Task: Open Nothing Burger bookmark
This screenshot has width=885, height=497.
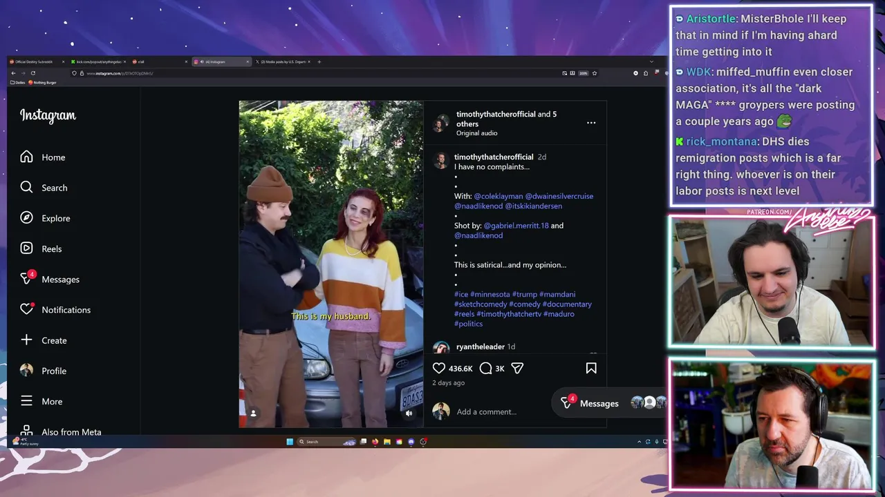Action: [x=43, y=82]
